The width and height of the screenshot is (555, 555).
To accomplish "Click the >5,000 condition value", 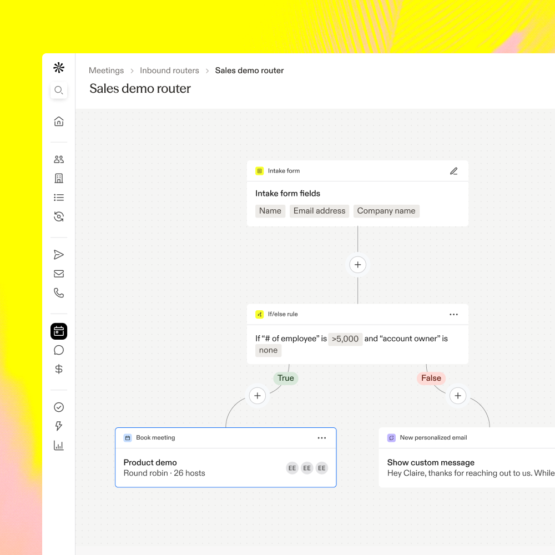I will pos(345,339).
